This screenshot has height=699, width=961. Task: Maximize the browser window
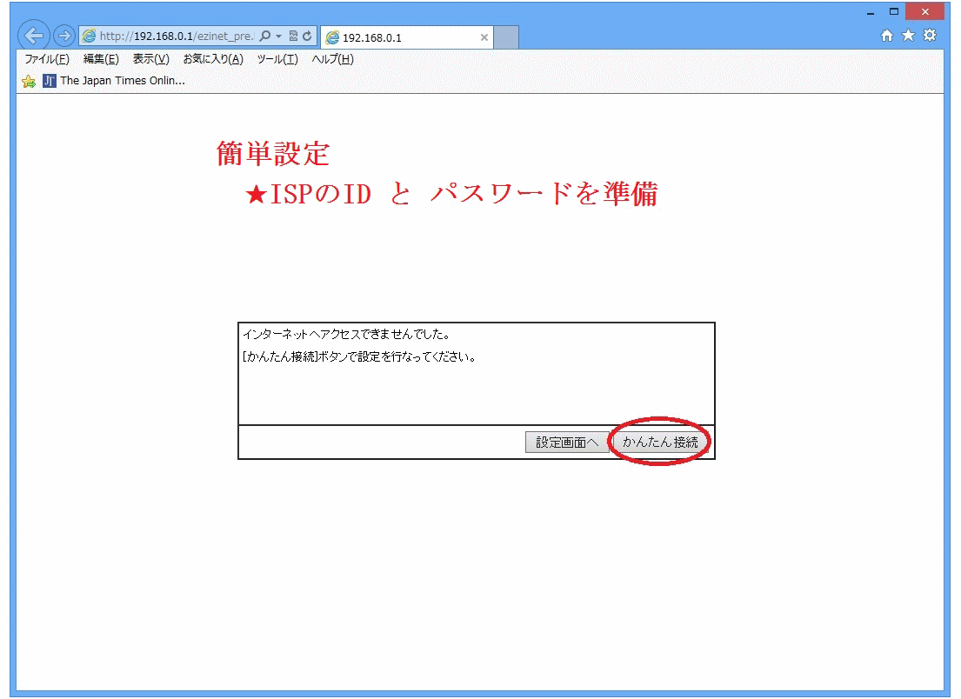(893, 11)
